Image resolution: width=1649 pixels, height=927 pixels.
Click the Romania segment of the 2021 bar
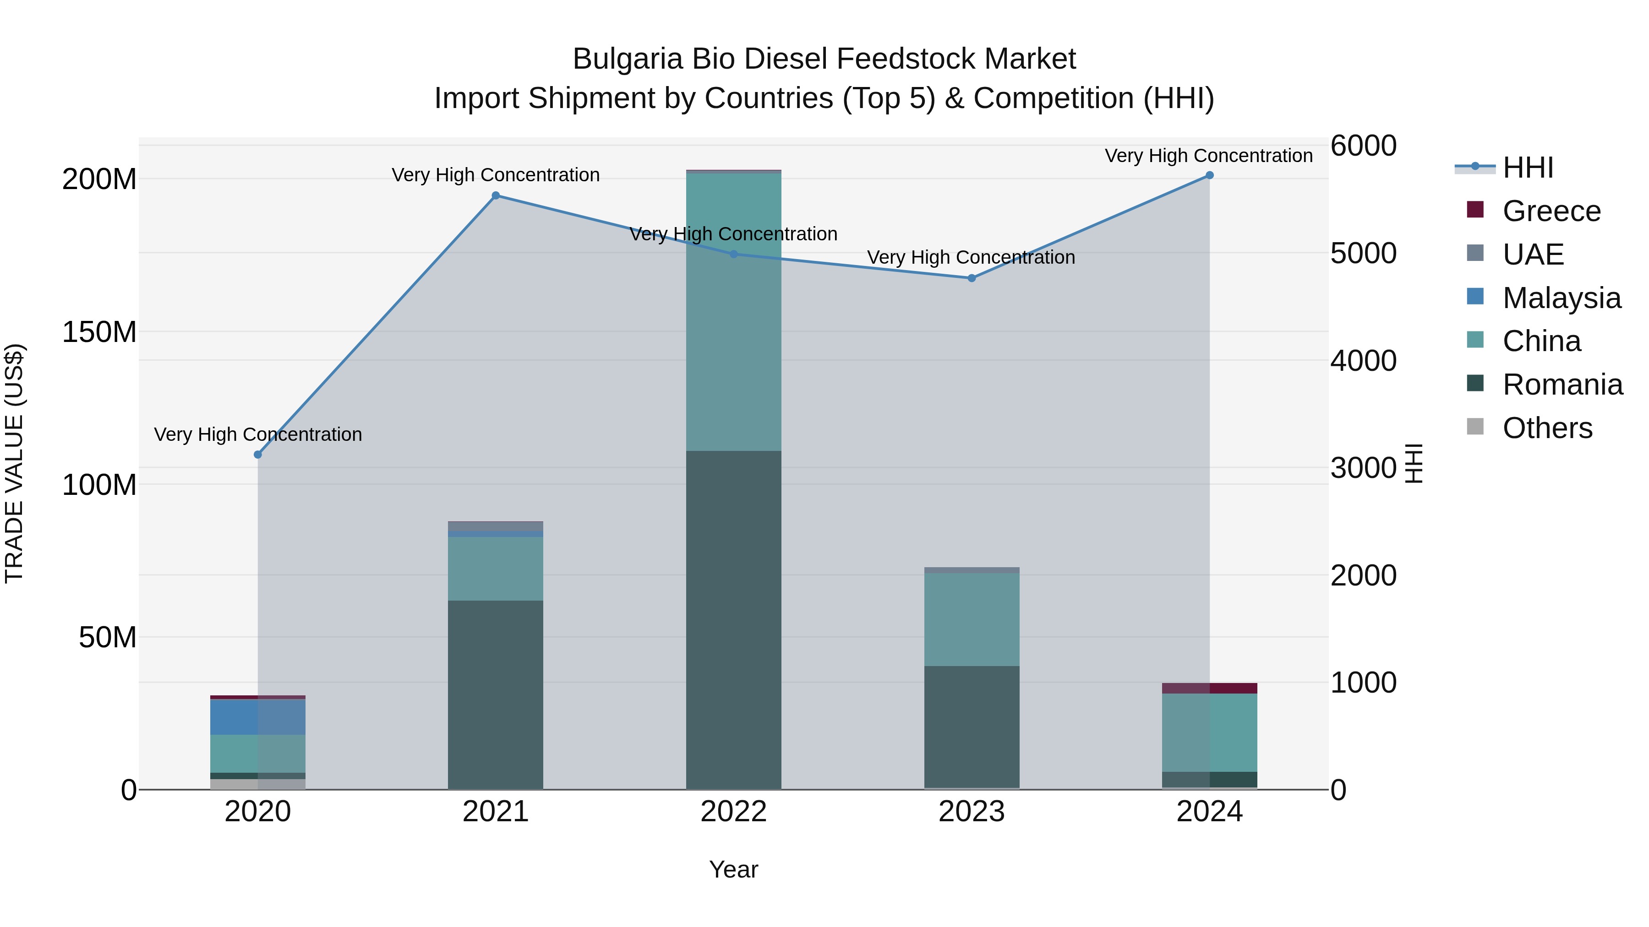pyautogui.click(x=496, y=694)
